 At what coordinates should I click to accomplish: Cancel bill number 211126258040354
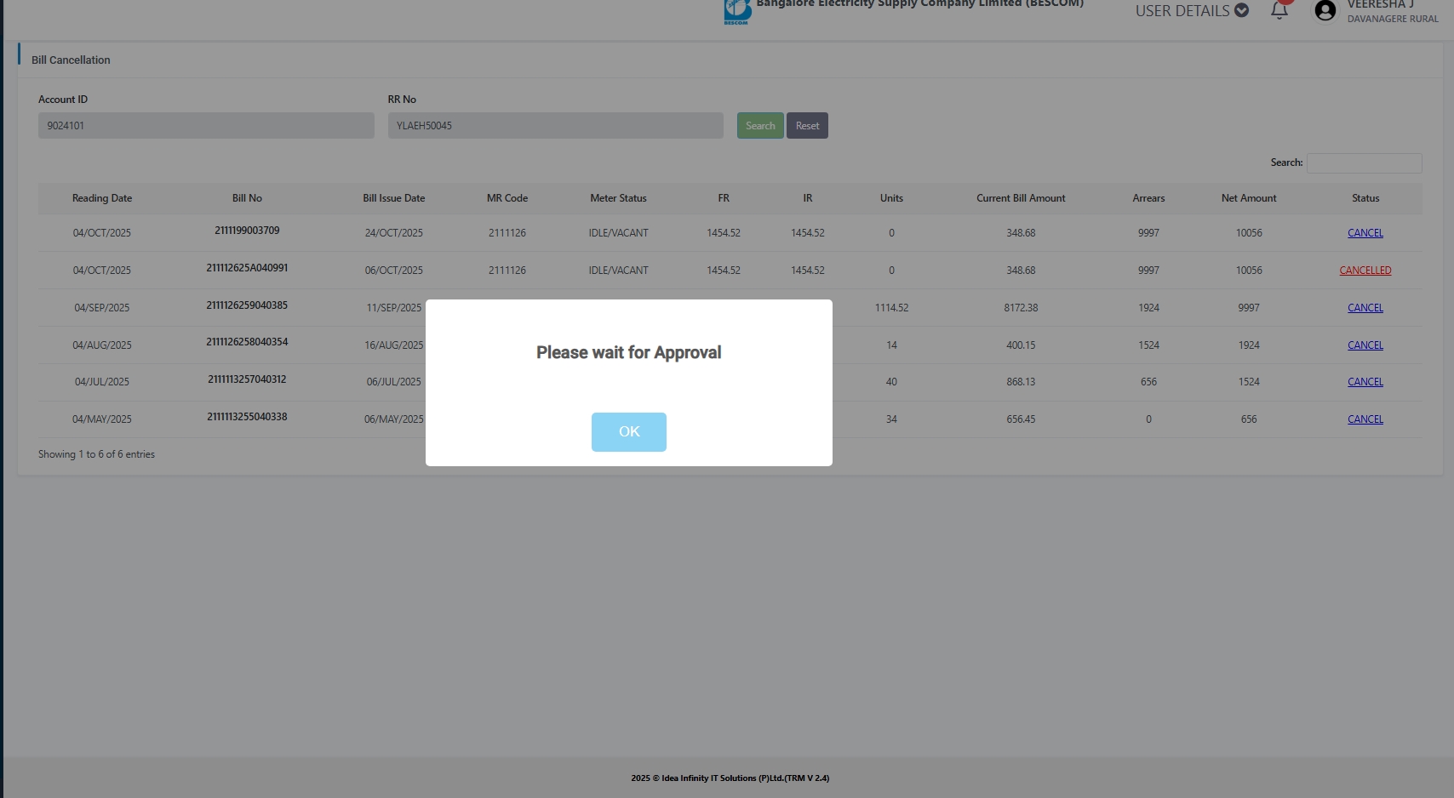1365,345
